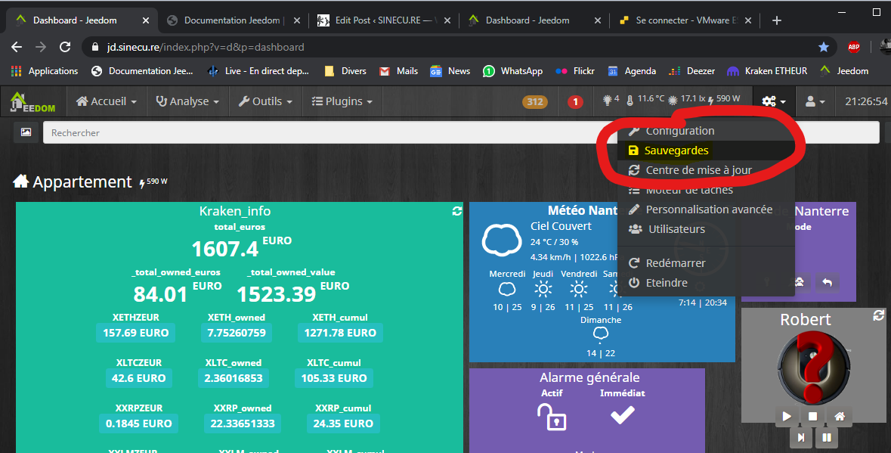Open a new browser tab
891x453 pixels.
pos(777,20)
